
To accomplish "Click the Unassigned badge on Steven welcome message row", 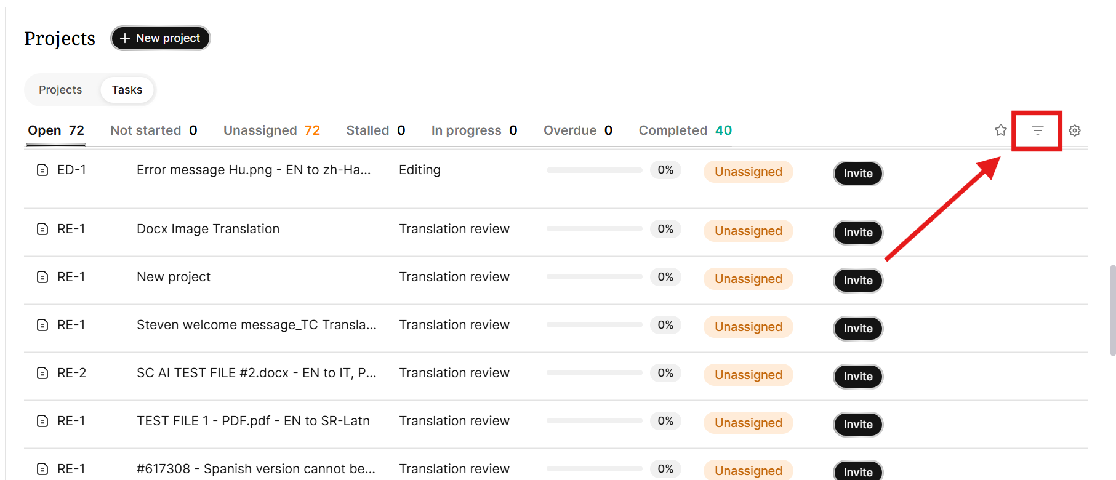I will coord(749,327).
